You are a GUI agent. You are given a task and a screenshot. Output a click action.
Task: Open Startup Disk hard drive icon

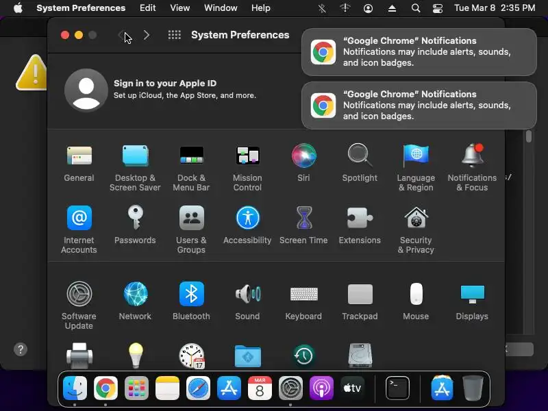pos(360,356)
